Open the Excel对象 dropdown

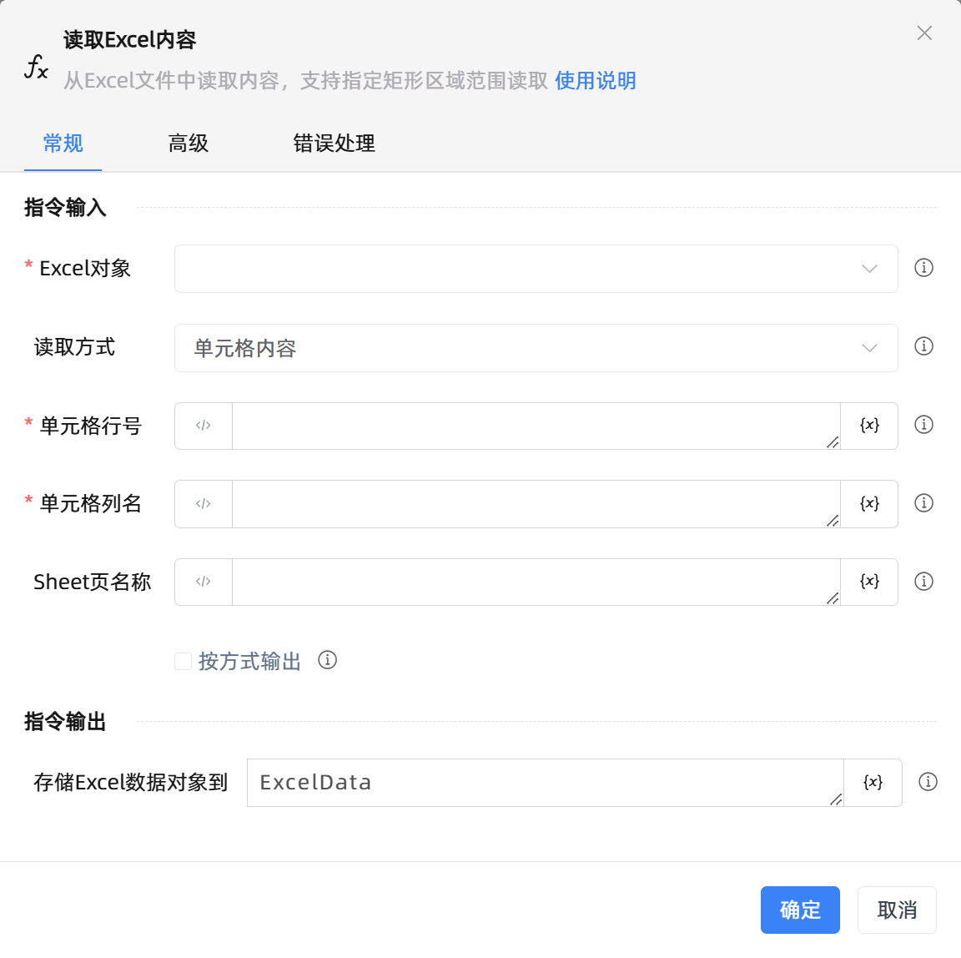(536, 269)
